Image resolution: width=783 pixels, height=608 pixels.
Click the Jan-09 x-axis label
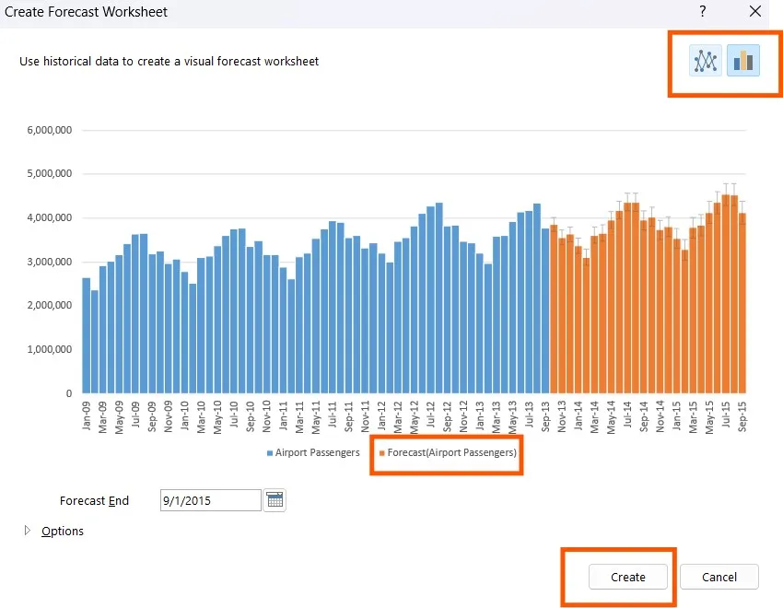tap(88, 416)
